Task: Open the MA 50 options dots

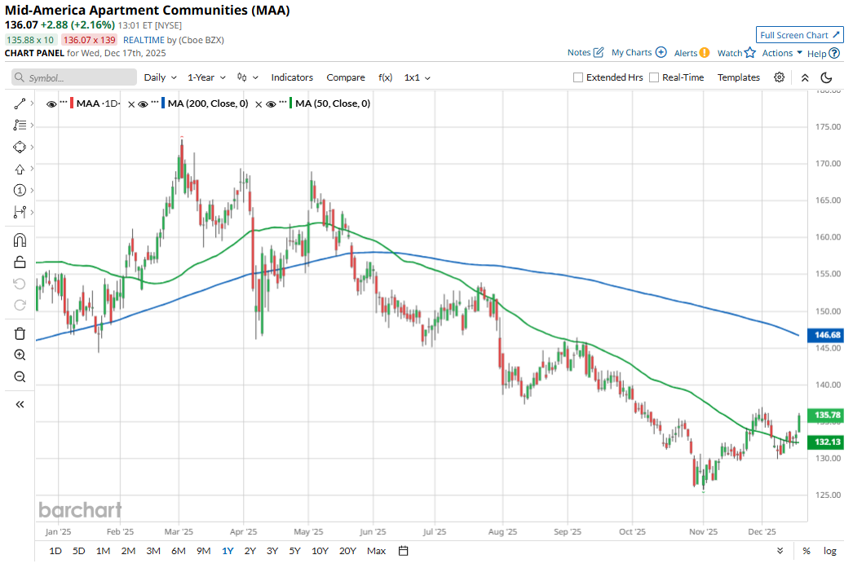Action: 283,102
